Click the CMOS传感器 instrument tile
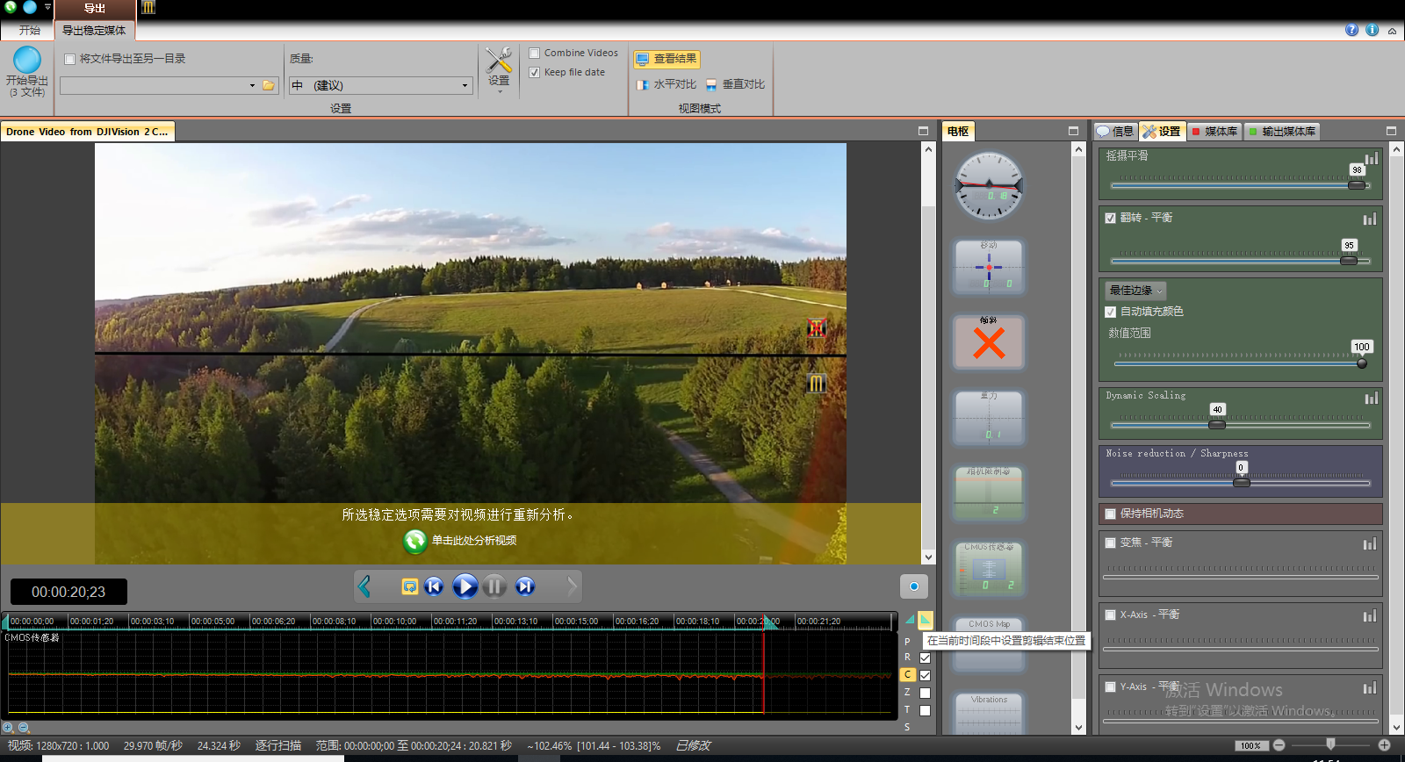 tap(989, 569)
